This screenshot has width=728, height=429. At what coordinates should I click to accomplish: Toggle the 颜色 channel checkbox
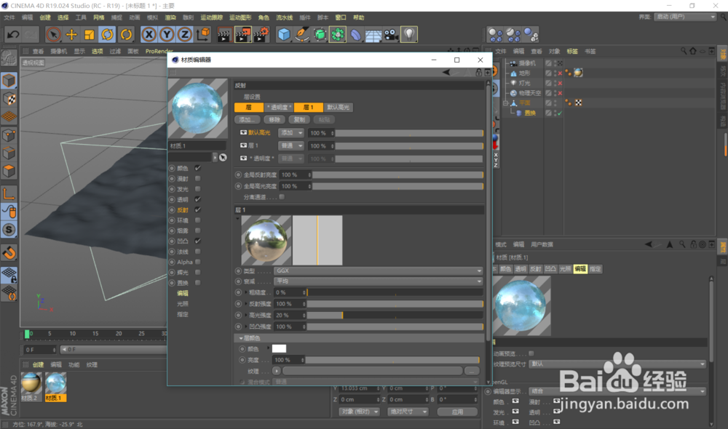click(x=198, y=168)
